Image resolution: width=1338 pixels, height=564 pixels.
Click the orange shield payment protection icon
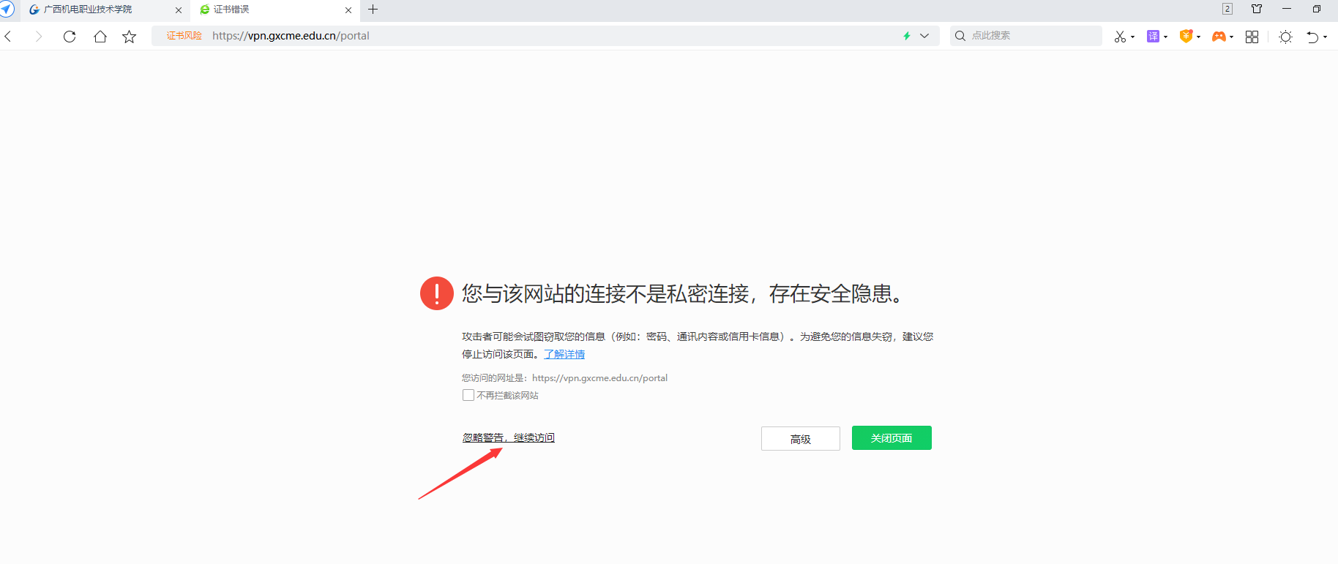click(x=1186, y=37)
